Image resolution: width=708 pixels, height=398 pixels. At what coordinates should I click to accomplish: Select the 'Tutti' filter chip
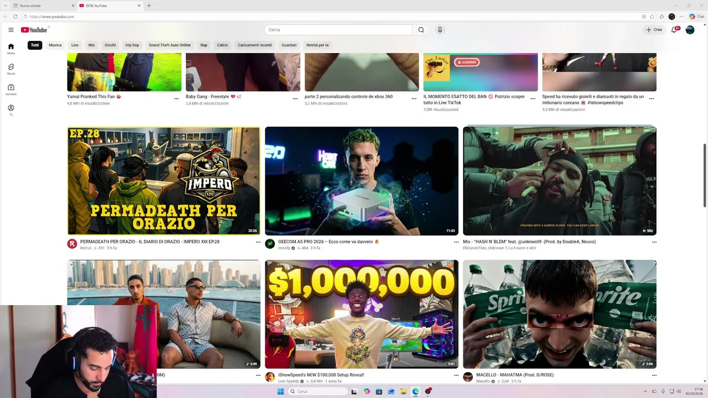click(35, 45)
